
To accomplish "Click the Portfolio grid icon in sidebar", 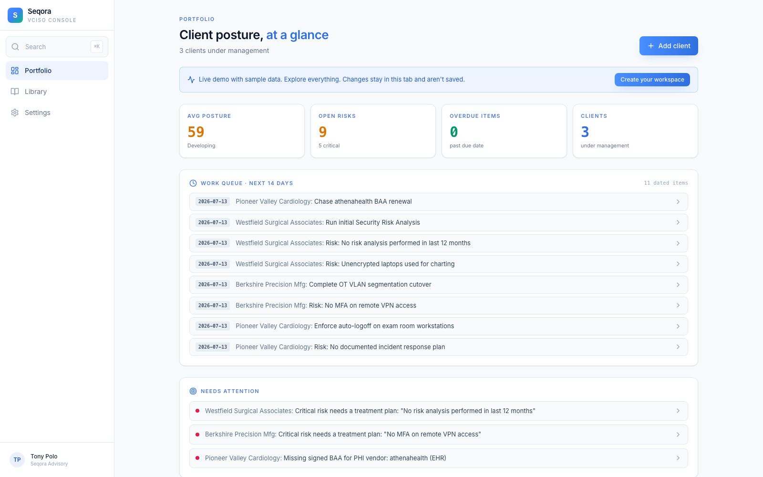I will (15, 71).
